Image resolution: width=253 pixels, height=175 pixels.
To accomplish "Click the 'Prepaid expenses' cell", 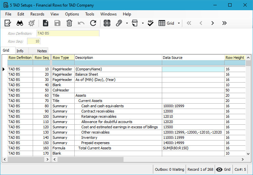I will pos(118,143).
